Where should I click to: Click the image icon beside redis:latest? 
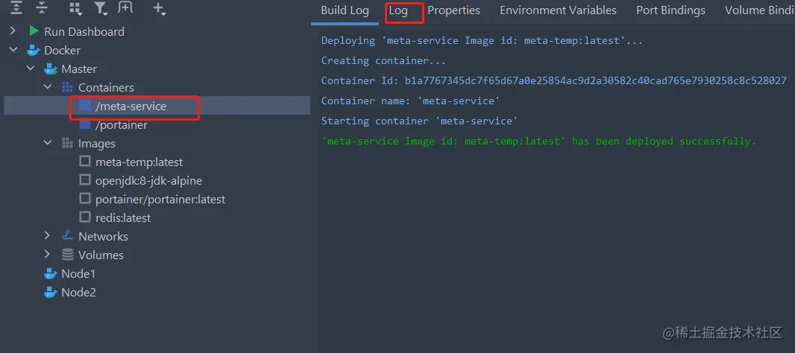coord(85,217)
